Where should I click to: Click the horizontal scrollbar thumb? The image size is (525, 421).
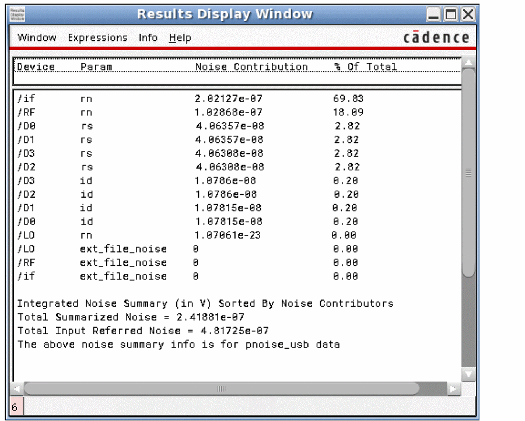[222, 388]
